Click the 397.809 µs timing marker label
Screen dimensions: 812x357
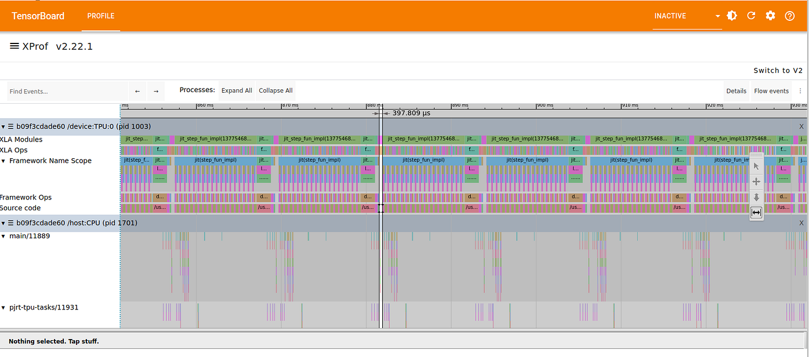click(x=411, y=113)
